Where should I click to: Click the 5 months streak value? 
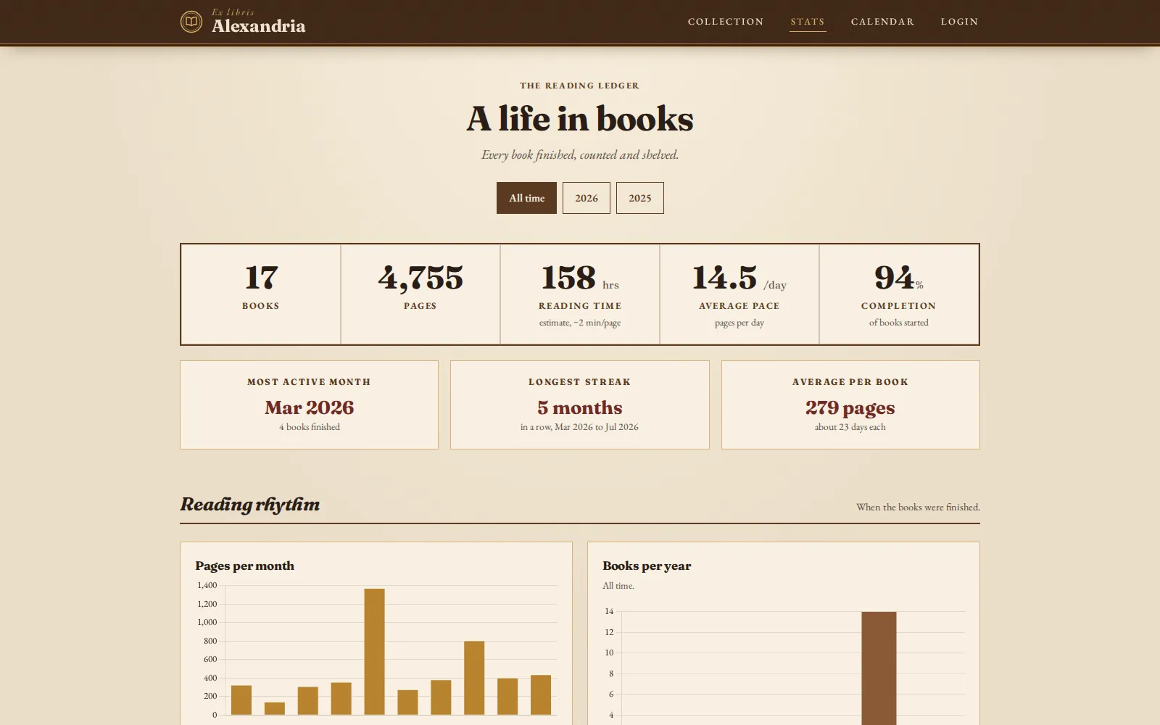580,407
